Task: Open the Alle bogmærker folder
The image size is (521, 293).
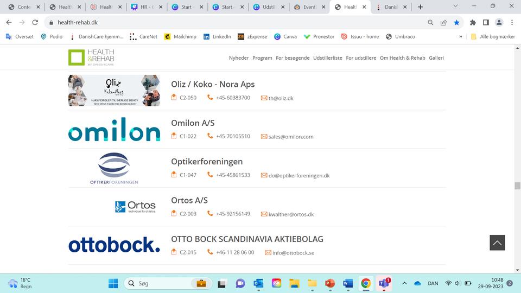Action: coord(493,36)
